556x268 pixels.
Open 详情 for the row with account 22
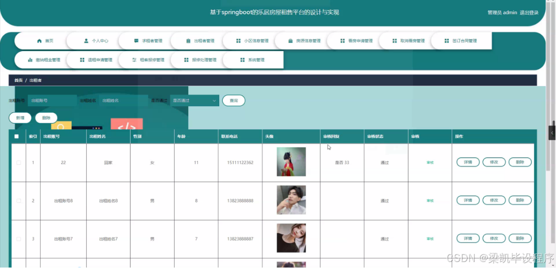pyautogui.click(x=468, y=162)
